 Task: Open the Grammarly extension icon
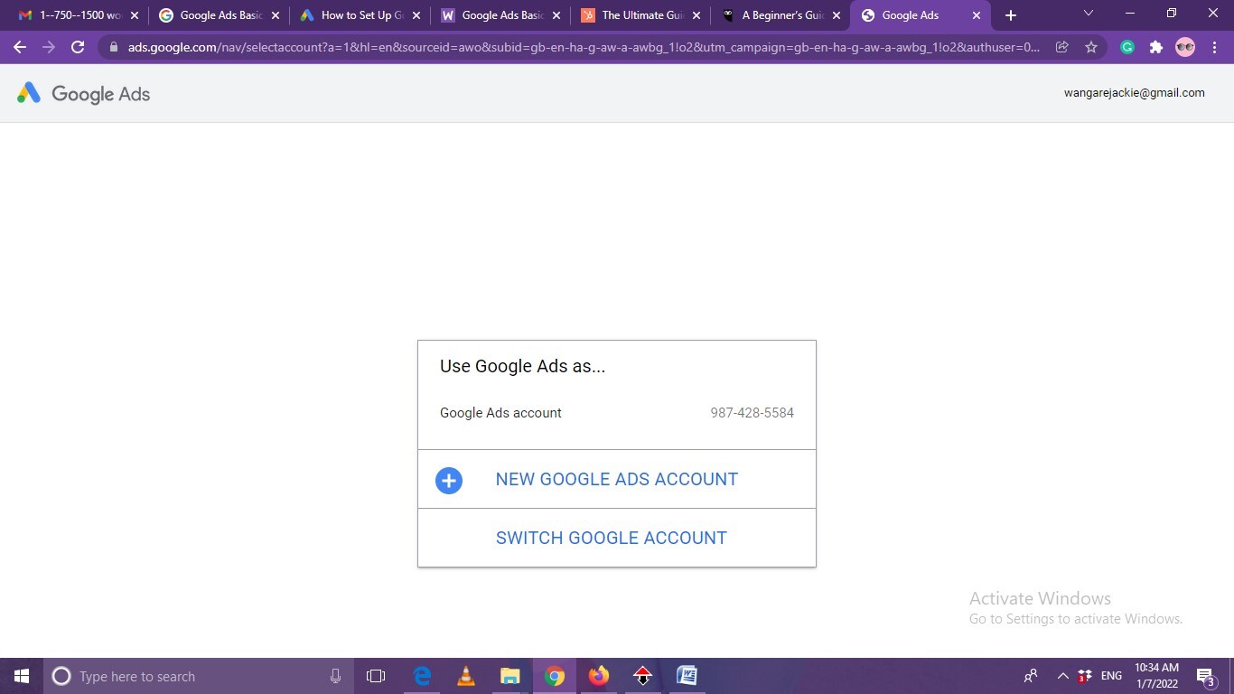coord(1127,47)
